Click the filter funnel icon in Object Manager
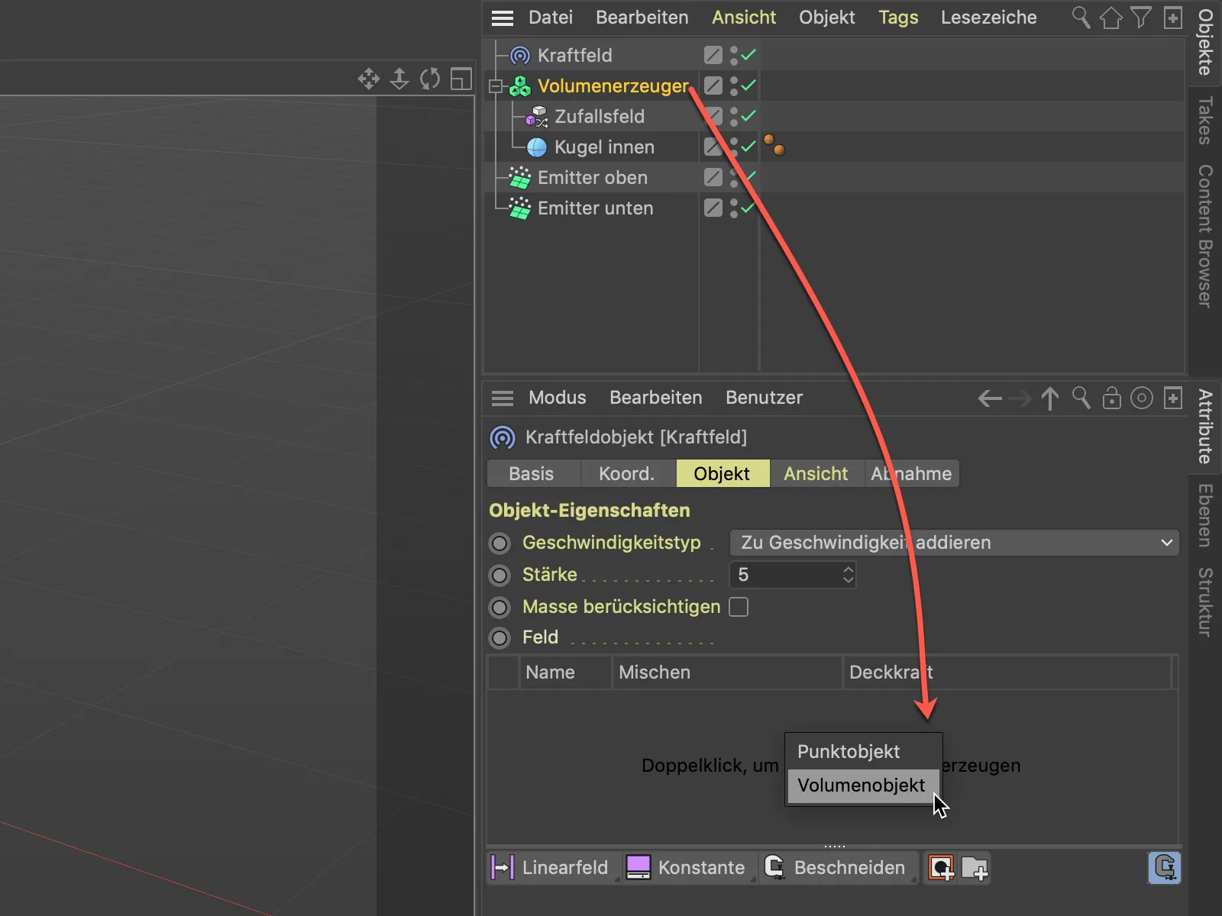This screenshot has height=916, width=1222. tap(1141, 17)
